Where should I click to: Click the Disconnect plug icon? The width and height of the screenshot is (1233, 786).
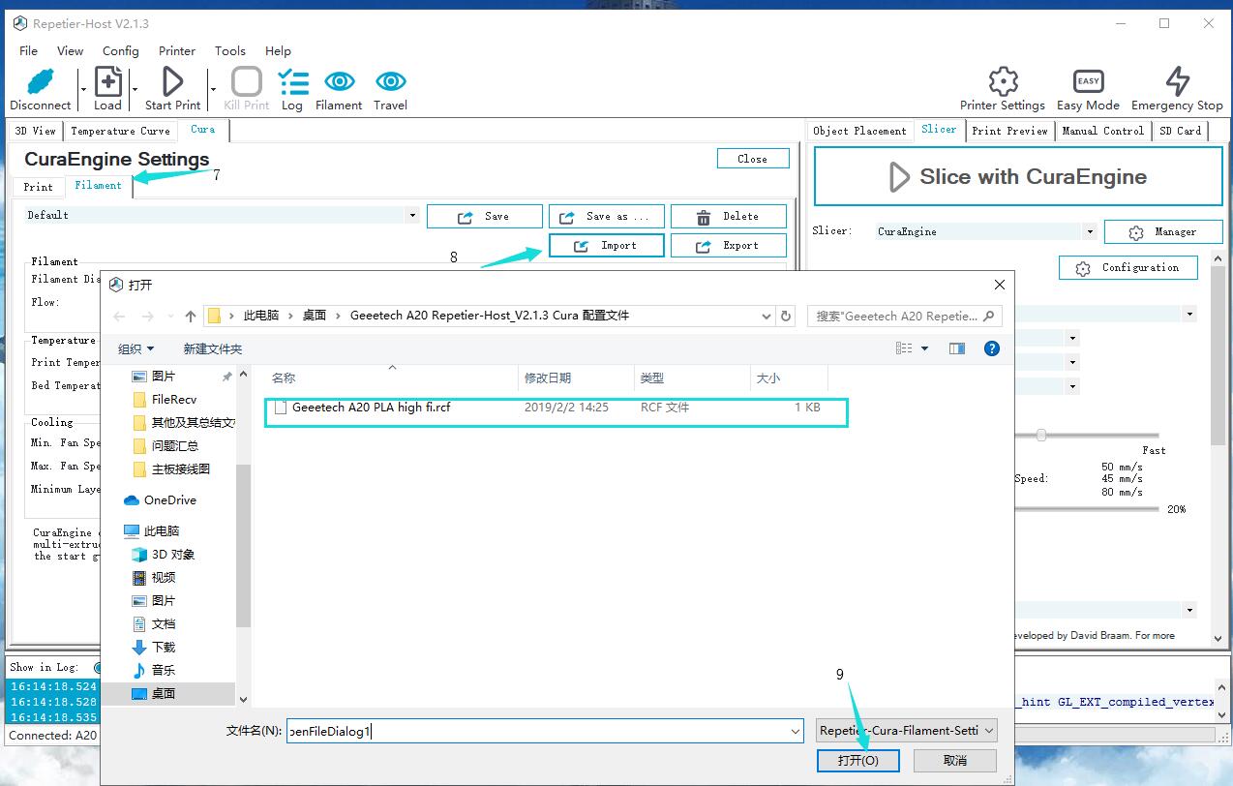point(41,82)
